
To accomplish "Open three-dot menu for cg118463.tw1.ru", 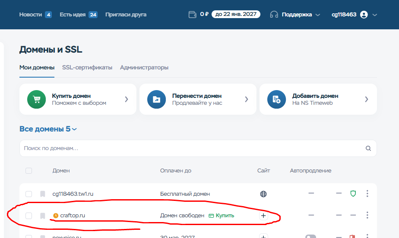I will click(x=367, y=194).
